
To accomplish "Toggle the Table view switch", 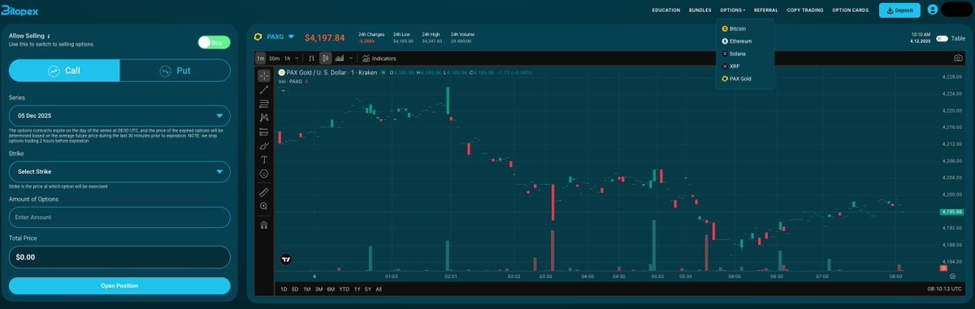I will 942,38.
